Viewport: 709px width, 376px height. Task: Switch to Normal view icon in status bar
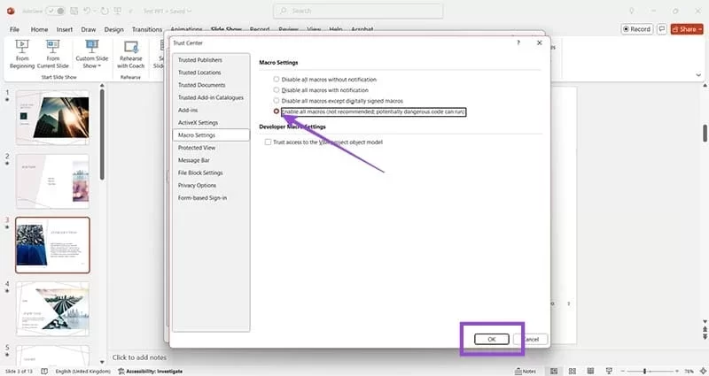click(552, 371)
